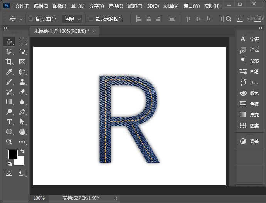266x203 pixels.
Task: Change the screen mode
Action: coord(22,173)
